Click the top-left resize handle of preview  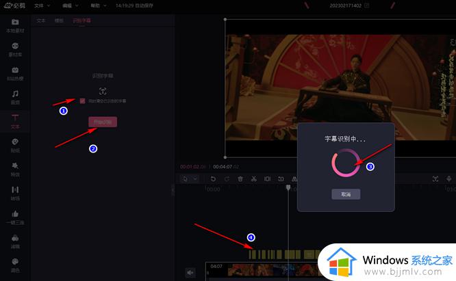tap(225, 19)
